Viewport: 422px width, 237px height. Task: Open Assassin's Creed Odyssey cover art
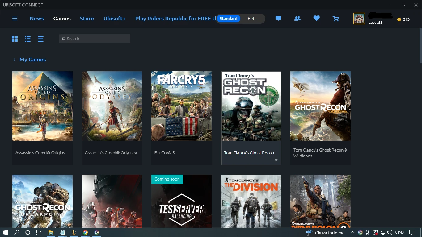[112, 106]
